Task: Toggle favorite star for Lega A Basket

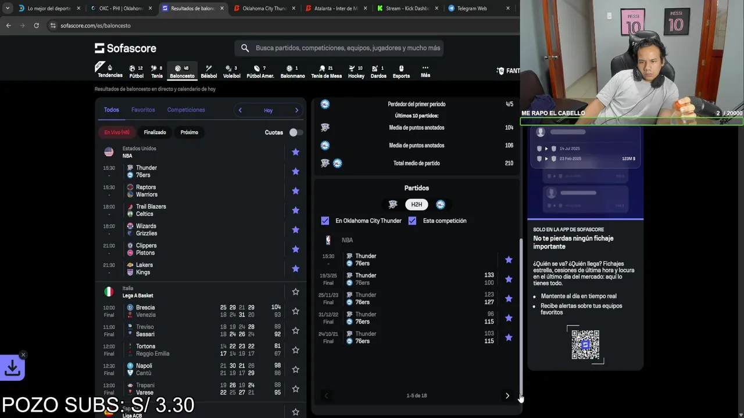Action: point(295,292)
